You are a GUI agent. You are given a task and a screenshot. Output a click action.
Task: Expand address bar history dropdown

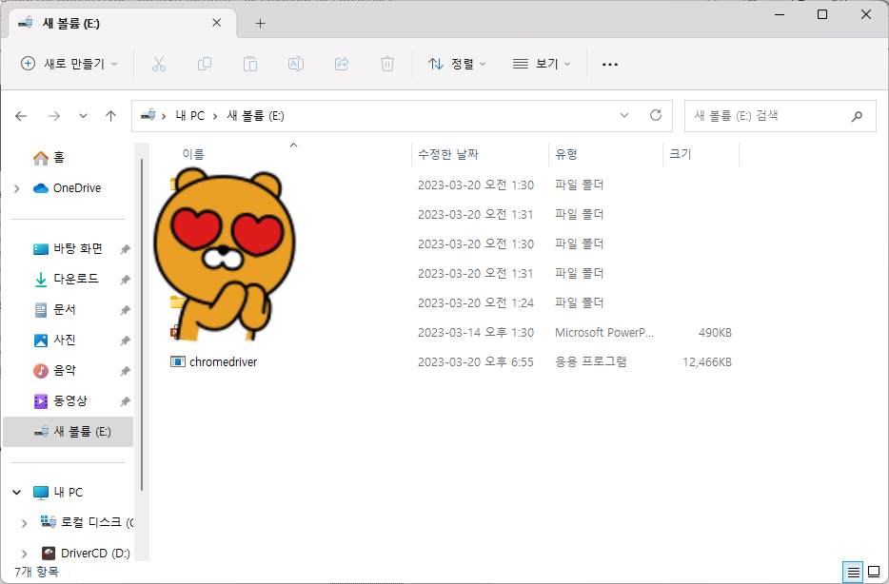pyautogui.click(x=624, y=115)
